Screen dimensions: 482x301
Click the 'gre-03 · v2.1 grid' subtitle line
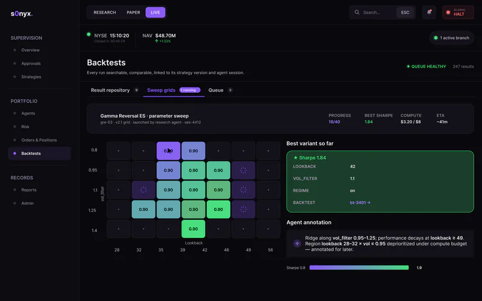[x=150, y=122]
